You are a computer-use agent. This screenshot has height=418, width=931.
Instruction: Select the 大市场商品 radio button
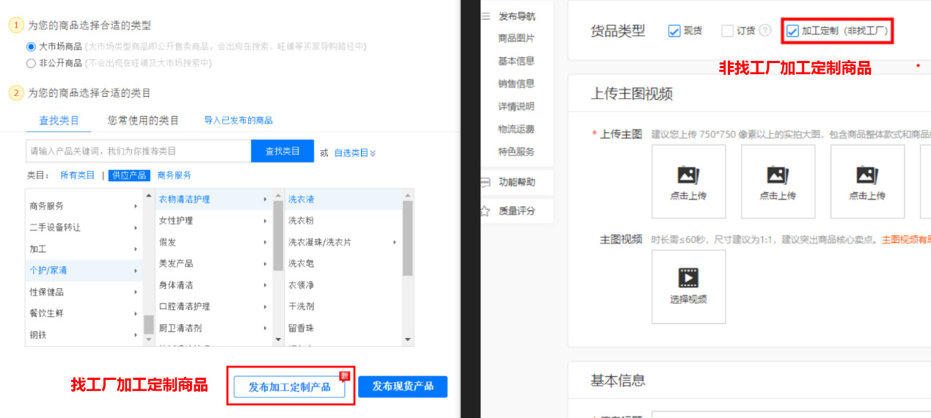click(31, 46)
